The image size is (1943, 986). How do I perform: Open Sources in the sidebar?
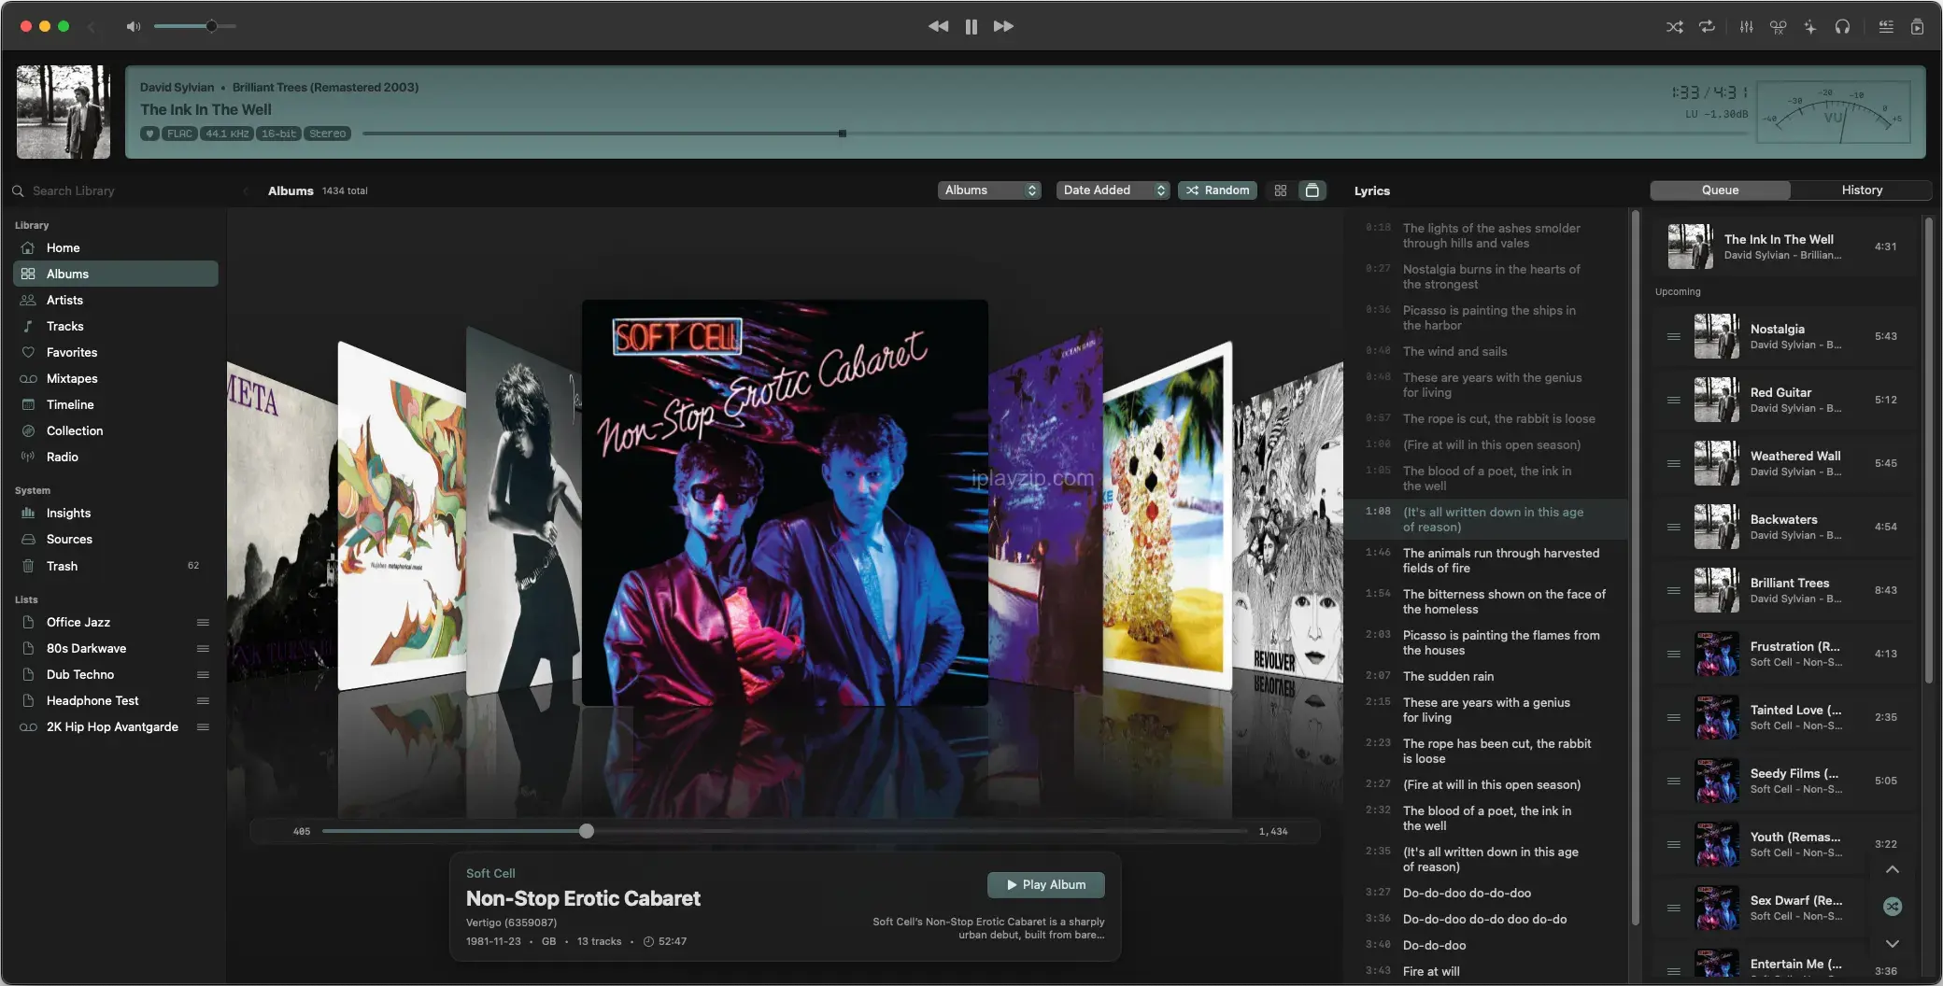[116, 539]
